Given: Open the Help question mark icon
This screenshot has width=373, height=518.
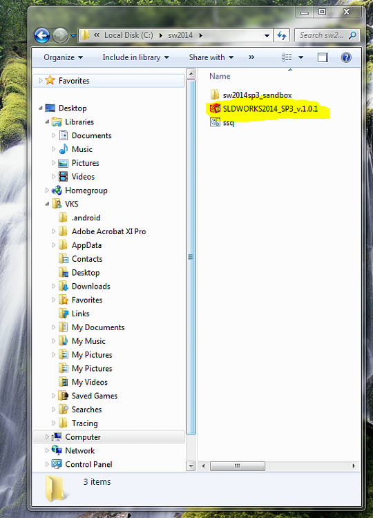Looking at the screenshot, I should (346, 57).
